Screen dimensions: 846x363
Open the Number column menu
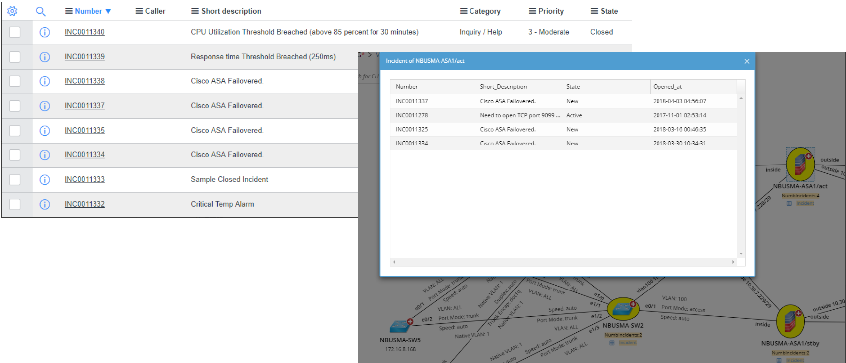69,11
